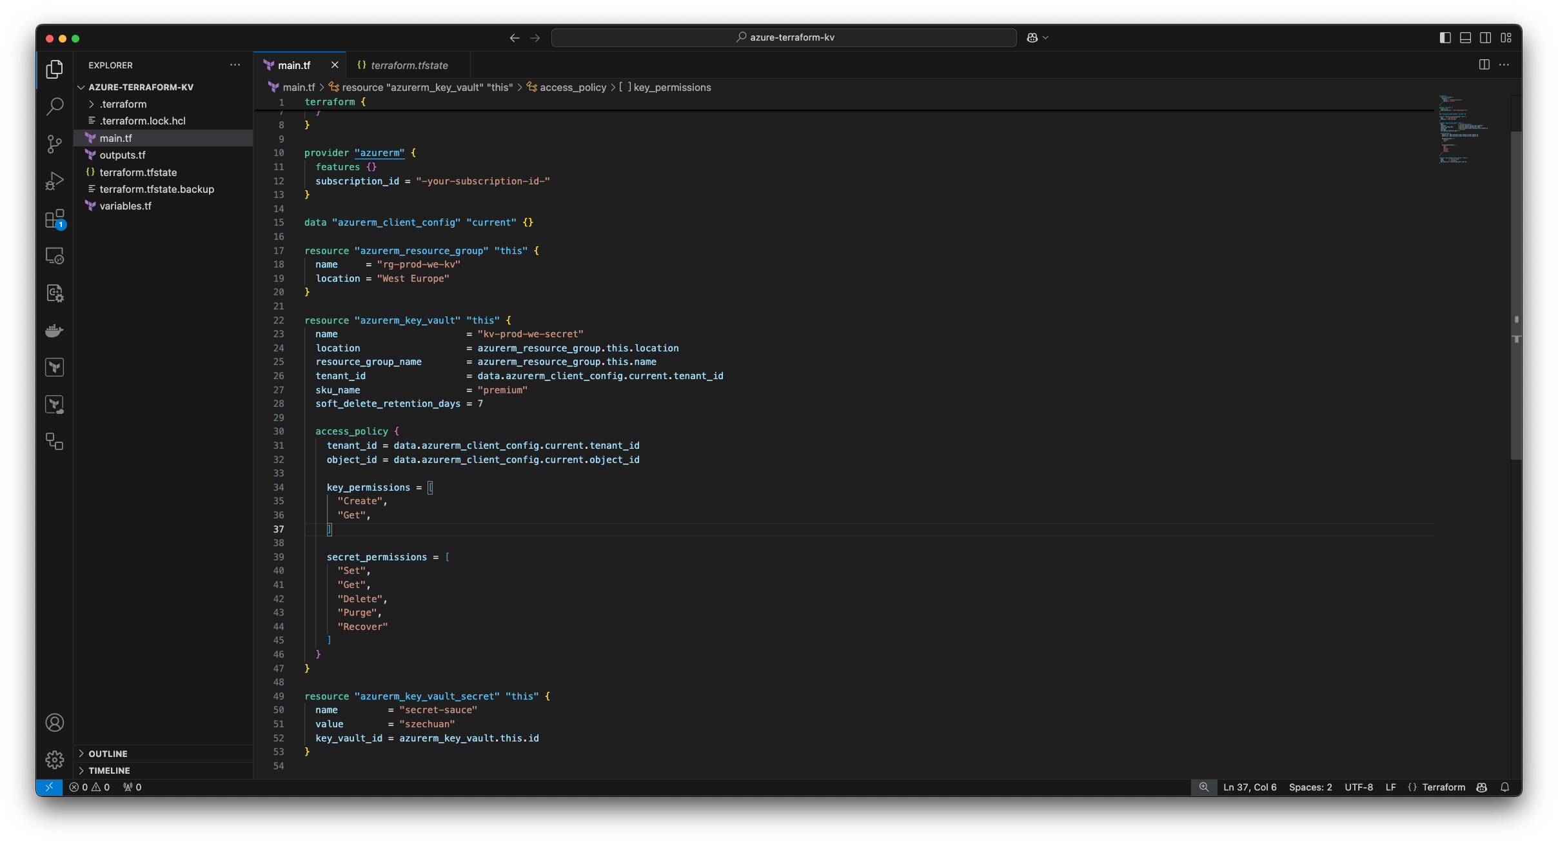Viewport: 1558px width, 844px height.
Task: Click Copilot status icon in status bar
Action: 1482,787
